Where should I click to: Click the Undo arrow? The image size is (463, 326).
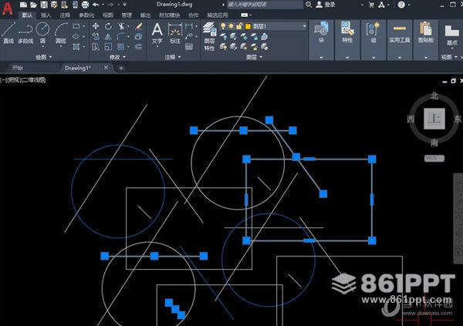[x=96, y=5]
